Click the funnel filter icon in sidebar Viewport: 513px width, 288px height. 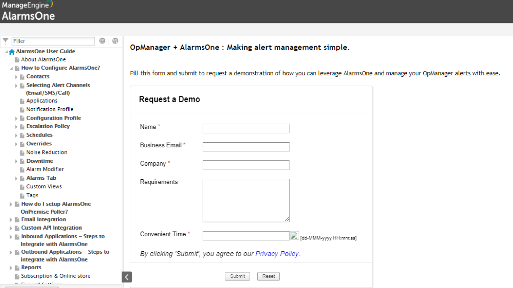click(x=6, y=40)
